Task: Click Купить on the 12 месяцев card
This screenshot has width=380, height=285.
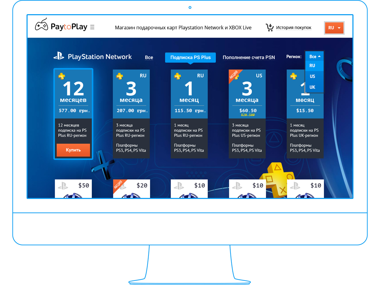Action: point(73,150)
